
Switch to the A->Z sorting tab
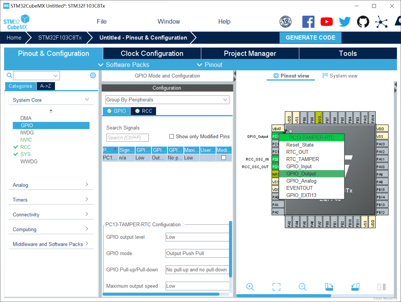pyautogui.click(x=46, y=86)
